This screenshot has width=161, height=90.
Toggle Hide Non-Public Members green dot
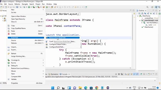151,13
